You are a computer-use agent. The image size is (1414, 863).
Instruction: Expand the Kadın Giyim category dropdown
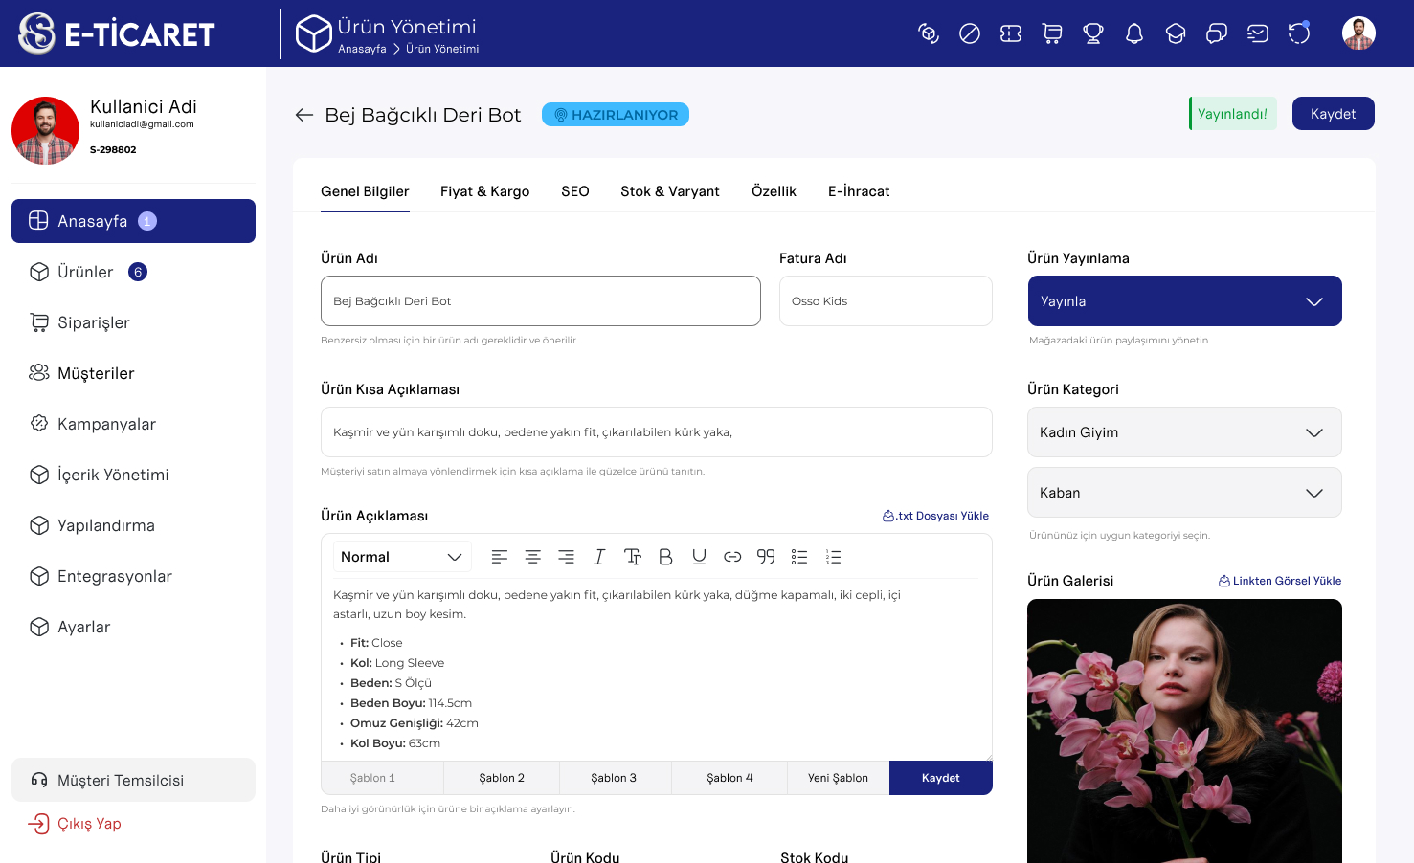pyautogui.click(x=1184, y=432)
